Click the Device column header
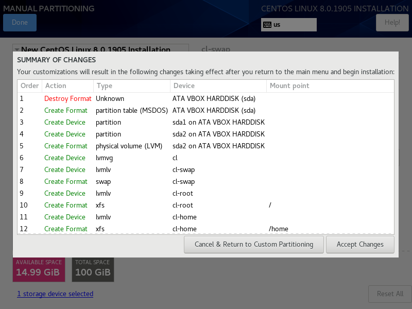 pyautogui.click(x=218, y=86)
